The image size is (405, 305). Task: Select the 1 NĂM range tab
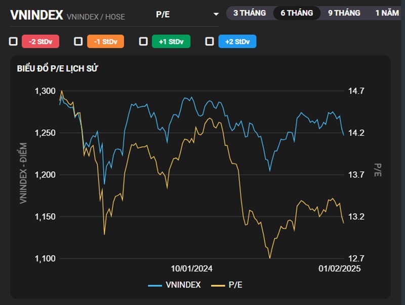(387, 13)
